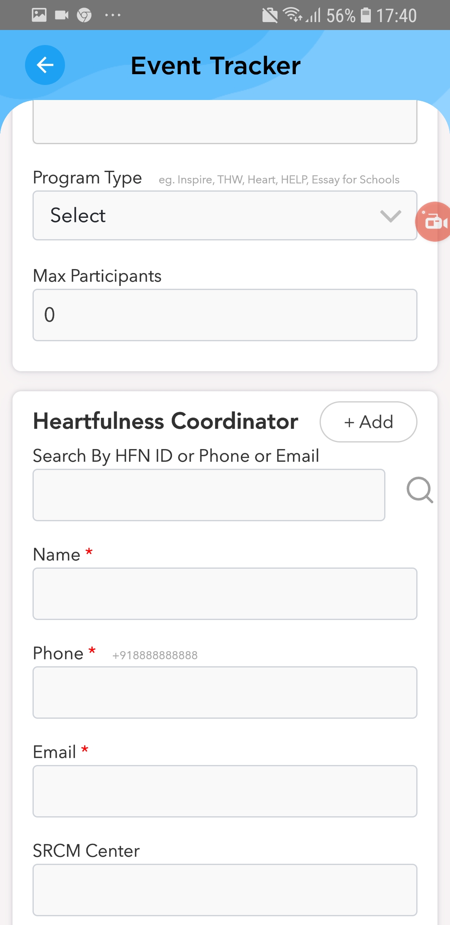This screenshot has height=925, width=450.
Task: Tap the SRCM Center input field
Action: (225, 890)
